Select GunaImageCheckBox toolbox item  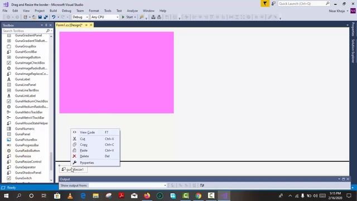30,63
